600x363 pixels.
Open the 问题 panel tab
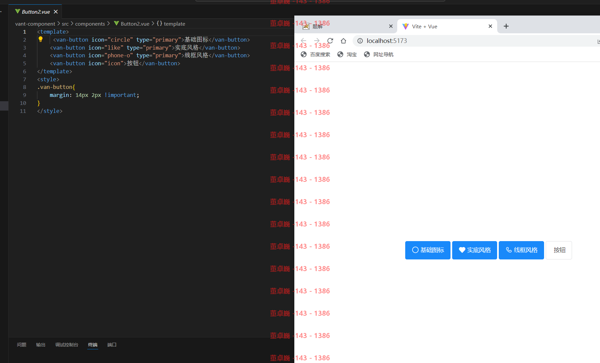tap(22, 345)
